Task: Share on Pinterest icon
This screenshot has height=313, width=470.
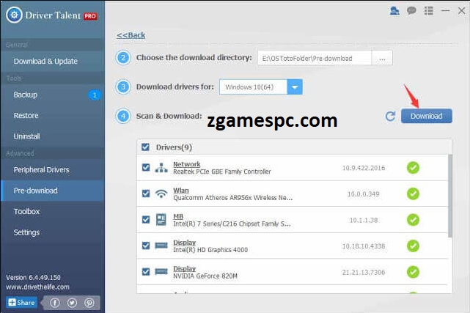Action: [x=89, y=303]
